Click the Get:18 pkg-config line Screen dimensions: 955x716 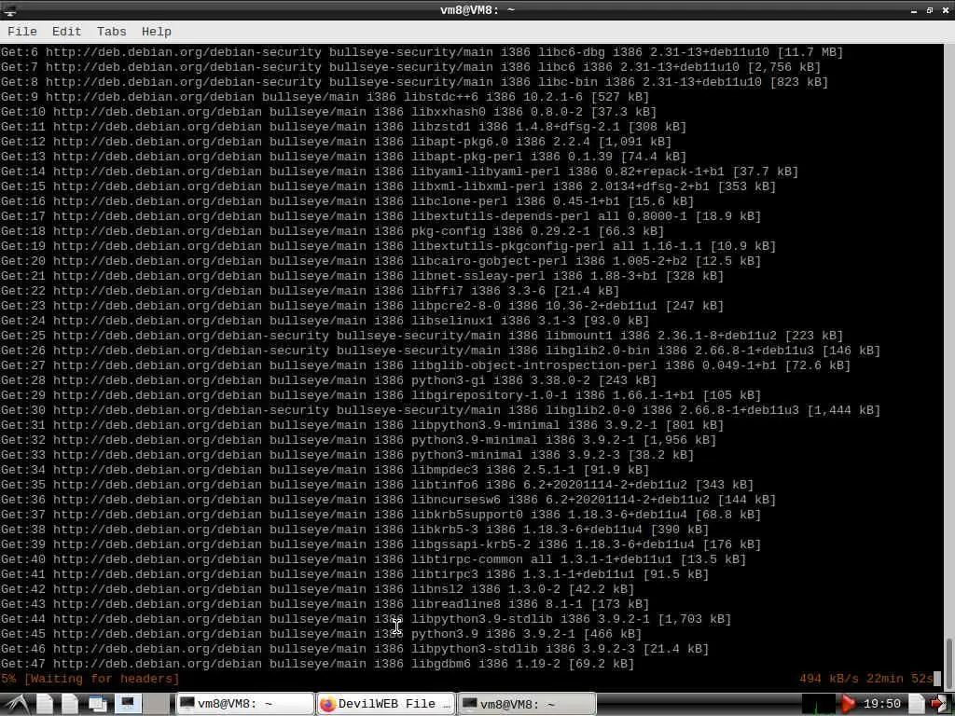(332, 231)
